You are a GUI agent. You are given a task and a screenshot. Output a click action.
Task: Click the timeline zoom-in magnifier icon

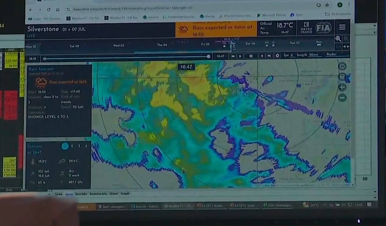(338, 38)
